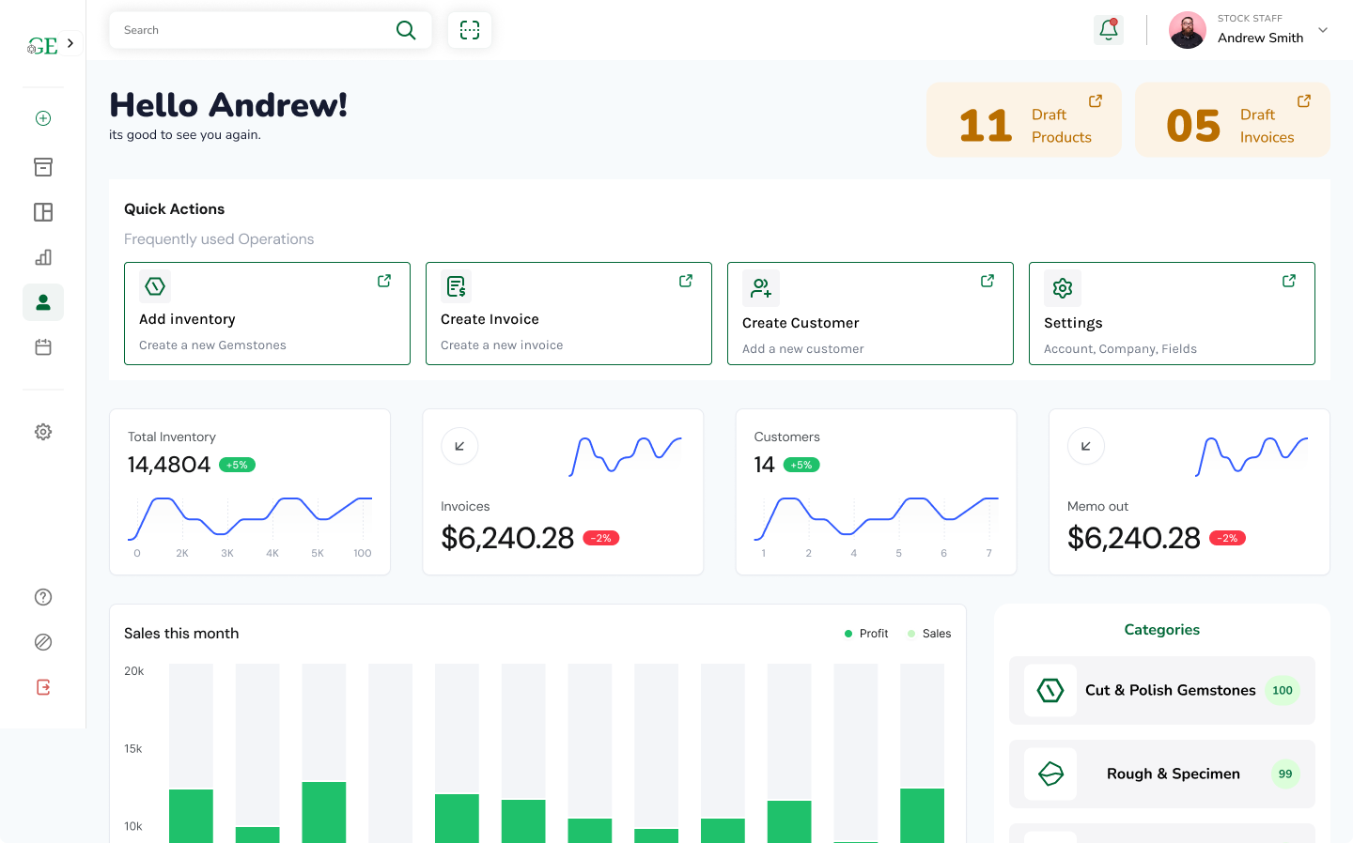Toggle the Profit legend series
Image resolution: width=1353 pixels, height=843 pixels.
click(x=866, y=634)
